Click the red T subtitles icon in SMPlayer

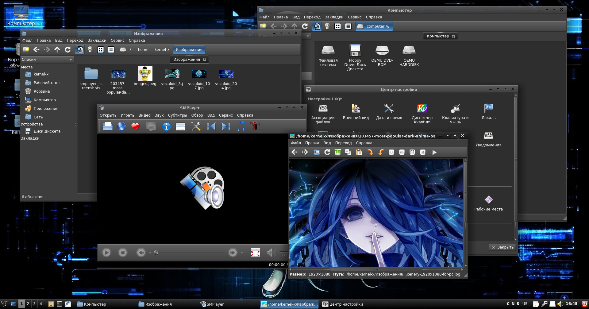point(255,126)
